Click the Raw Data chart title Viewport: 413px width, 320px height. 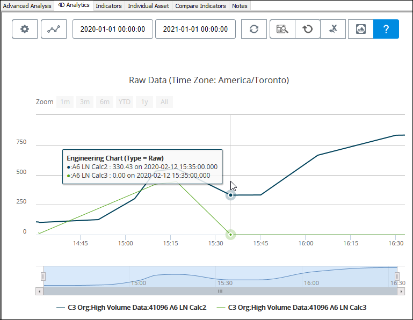209,80
